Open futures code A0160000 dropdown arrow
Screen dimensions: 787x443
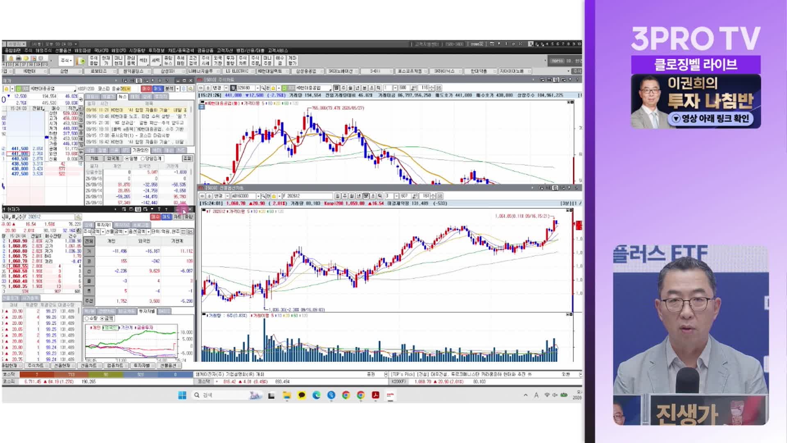[258, 196]
